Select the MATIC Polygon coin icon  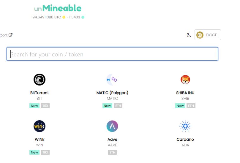[x=112, y=80]
